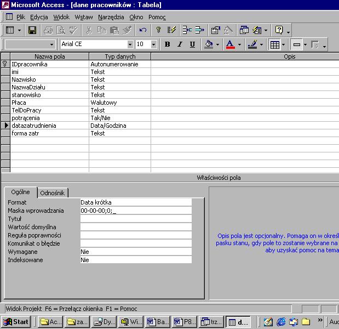Apply fill/back color paint bucket
The image size is (339, 329).
209,44
